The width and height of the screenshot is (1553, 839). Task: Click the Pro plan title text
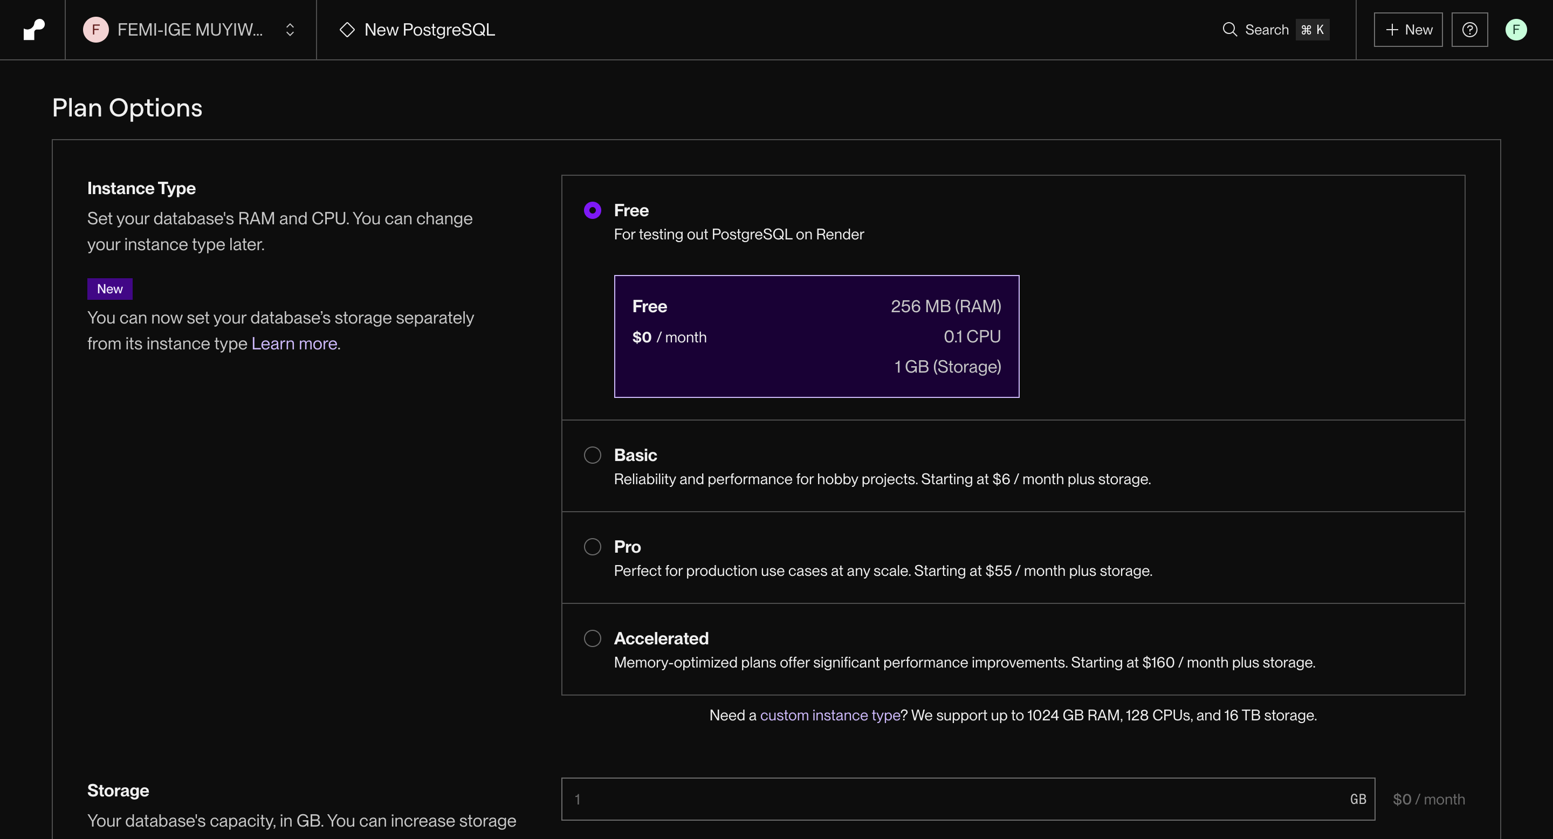tap(627, 547)
